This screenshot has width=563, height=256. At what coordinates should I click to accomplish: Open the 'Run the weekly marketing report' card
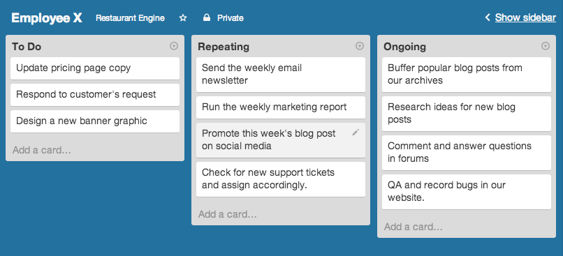[x=281, y=107]
